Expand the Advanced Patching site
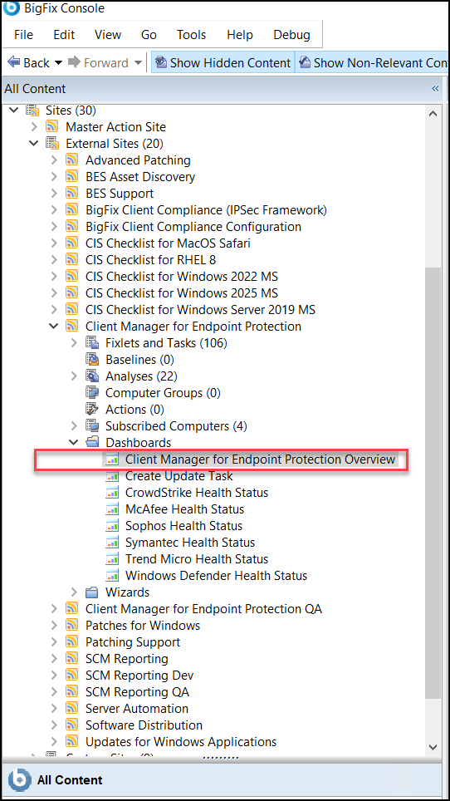 (x=54, y=160)
